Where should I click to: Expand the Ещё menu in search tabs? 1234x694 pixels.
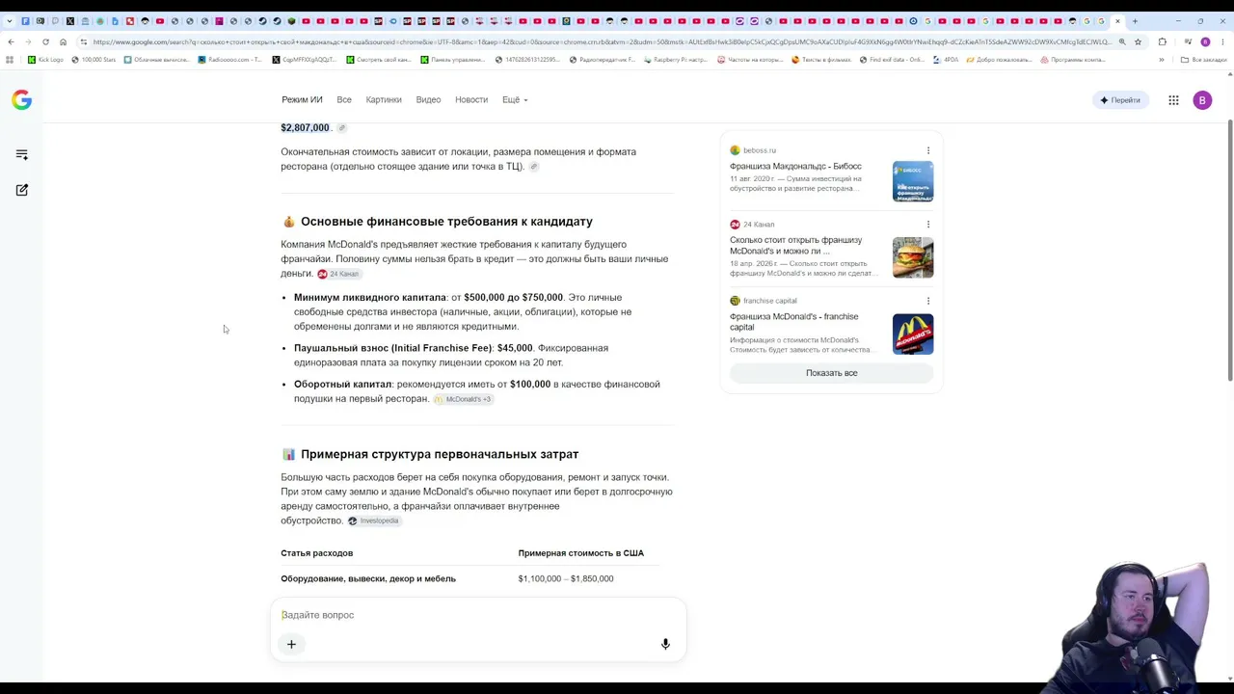[515, 100]
